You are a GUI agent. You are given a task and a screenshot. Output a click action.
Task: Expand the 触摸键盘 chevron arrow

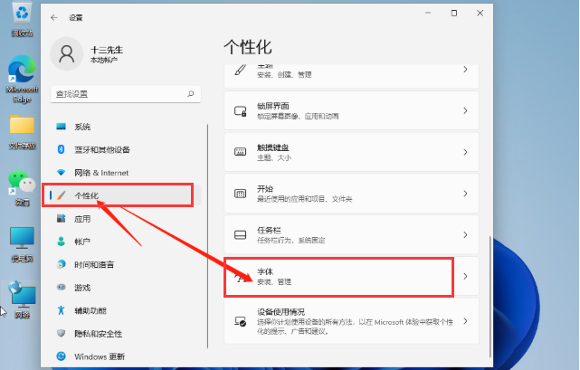pyautogui.click(x=465, y=152)
